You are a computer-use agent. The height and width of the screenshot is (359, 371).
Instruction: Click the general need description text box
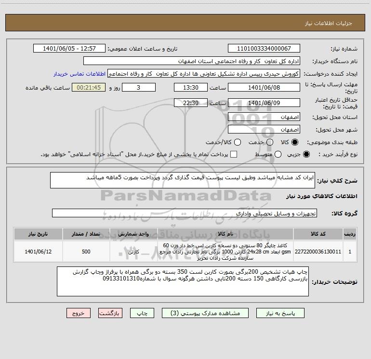[x=183, y=180]
